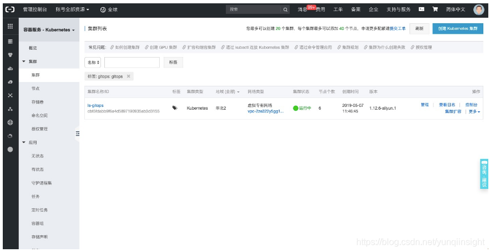Open the 消息 menu item
Image resolution: width=490 pixels, height=252 pixels.
tap(302, 9)
